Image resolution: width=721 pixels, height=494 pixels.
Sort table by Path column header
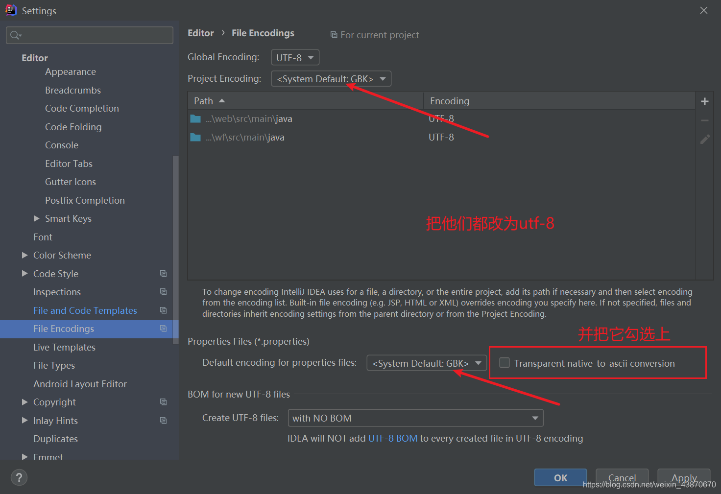(x=306, y=101)
